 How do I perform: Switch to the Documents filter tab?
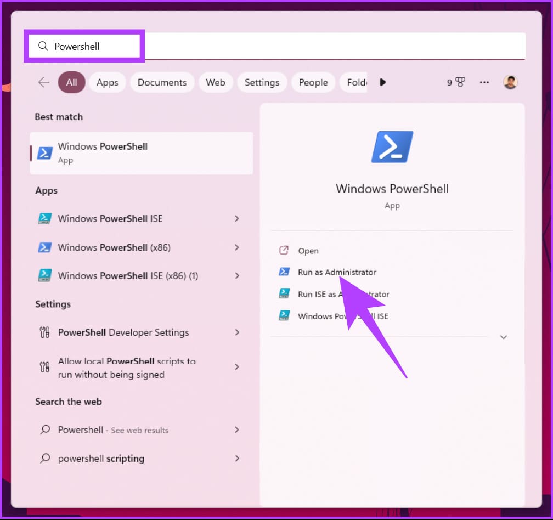162,82
